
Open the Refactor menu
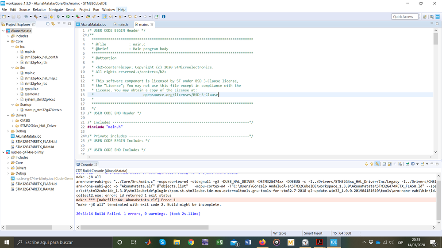point(39,10)
